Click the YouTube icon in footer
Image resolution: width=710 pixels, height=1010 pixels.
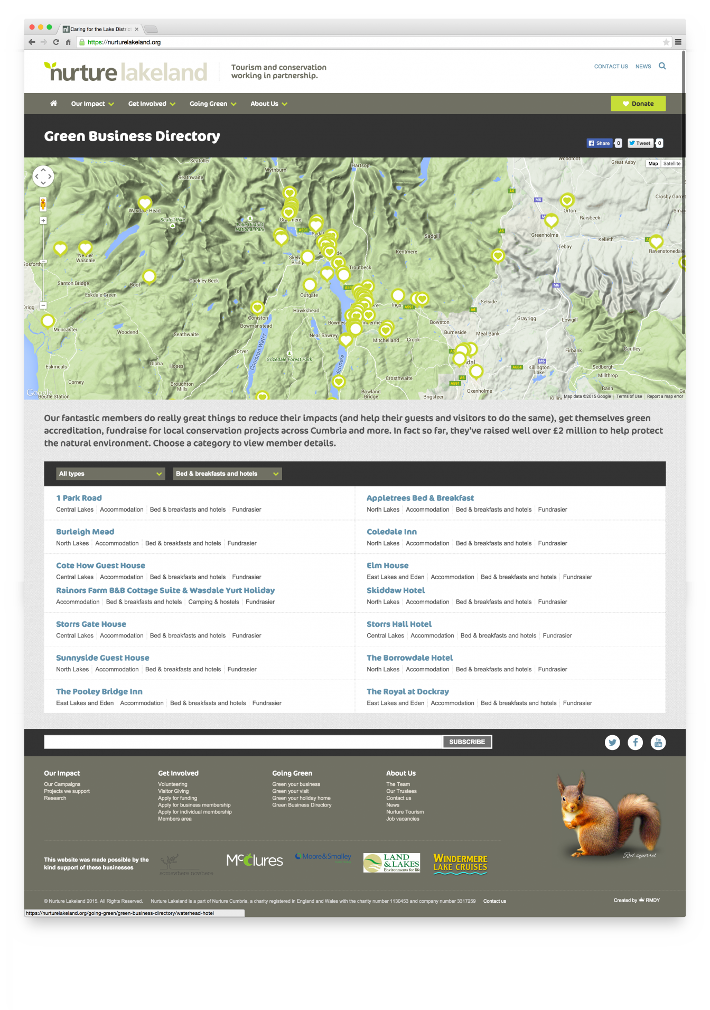pos(658,743)
